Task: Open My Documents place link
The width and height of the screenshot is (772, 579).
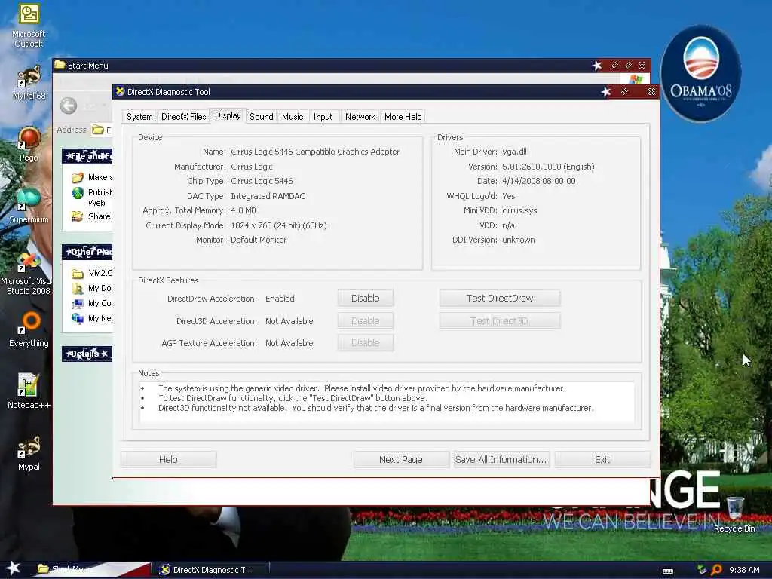Action: (x=93, y=288)
